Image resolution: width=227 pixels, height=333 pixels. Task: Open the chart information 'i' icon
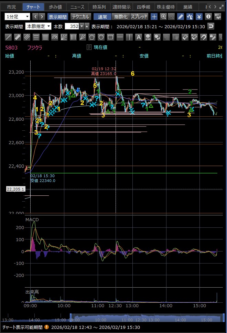coord(208,17)
